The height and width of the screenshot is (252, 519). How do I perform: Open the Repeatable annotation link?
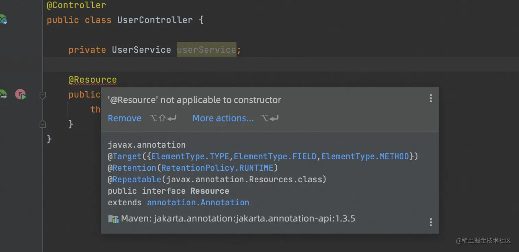[x=137, y=180]
